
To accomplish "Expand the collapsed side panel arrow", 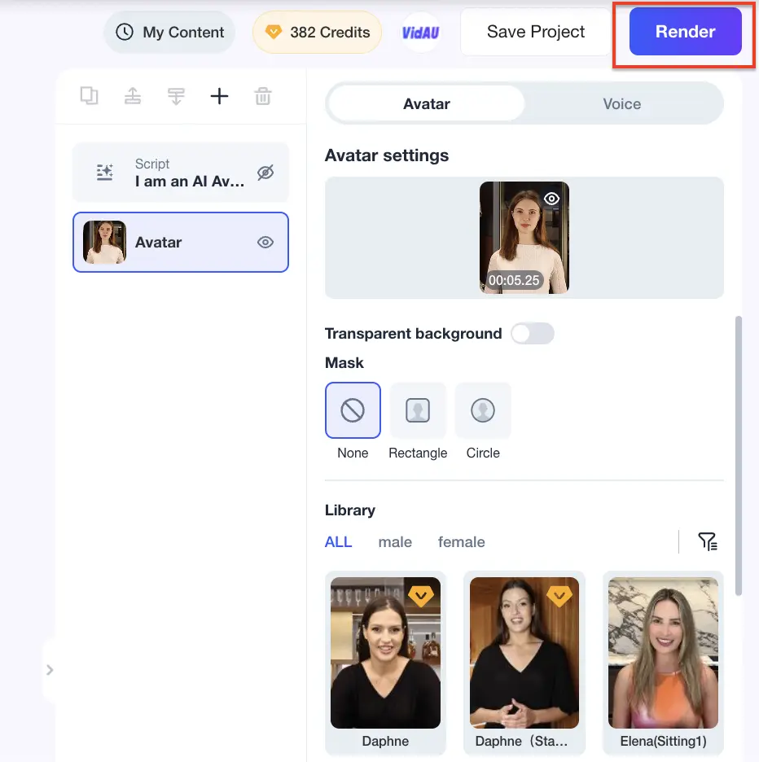I will pyautogui.click(x=50, y=670).
